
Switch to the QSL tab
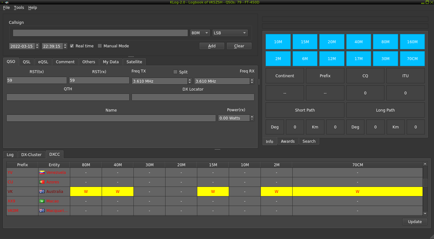point(27,62)
